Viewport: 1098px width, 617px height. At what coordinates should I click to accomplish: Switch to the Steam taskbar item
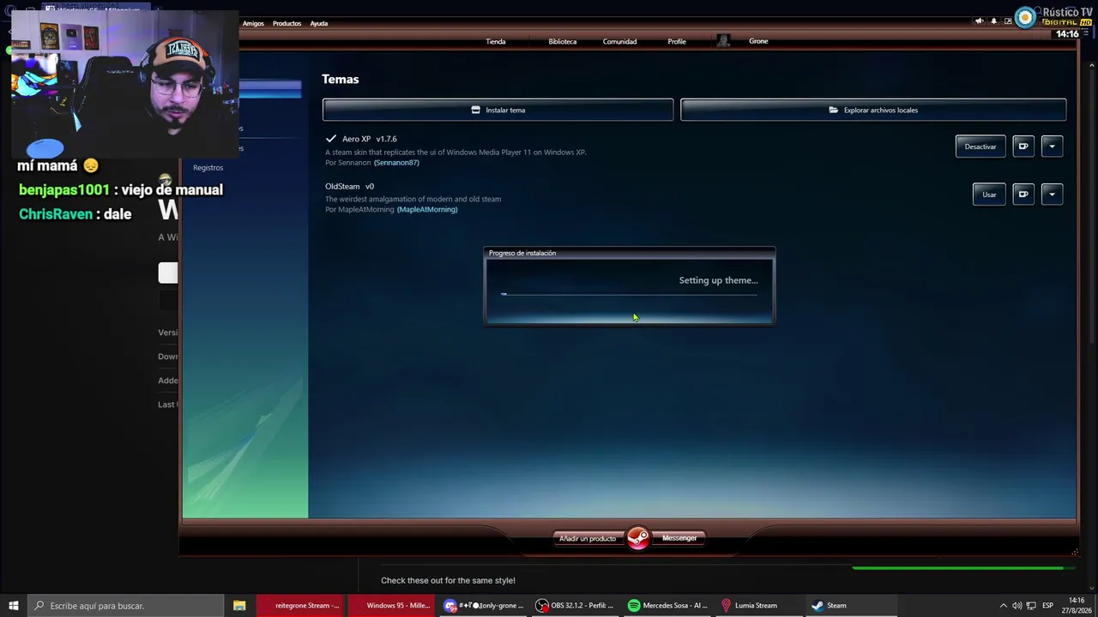pyautogui.click(x=851, y=605)
